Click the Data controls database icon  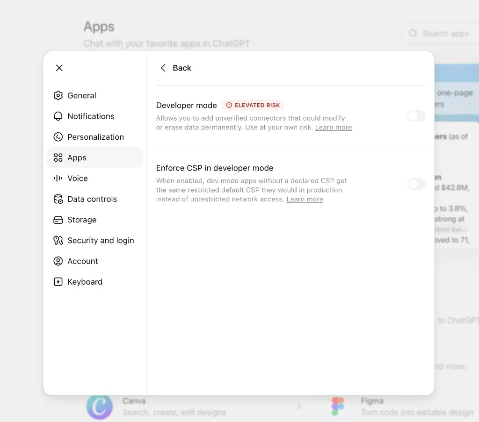point(58,199)
